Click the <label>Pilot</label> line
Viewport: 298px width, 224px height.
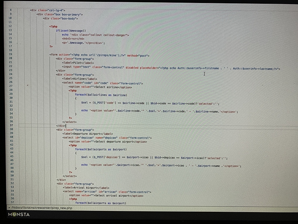pyautogui.click(x=78, y=63)
